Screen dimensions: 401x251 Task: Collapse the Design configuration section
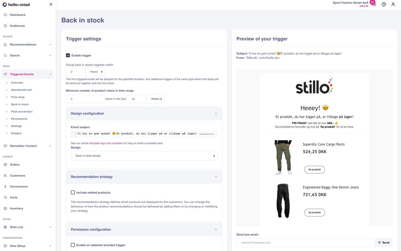[215, 114]
